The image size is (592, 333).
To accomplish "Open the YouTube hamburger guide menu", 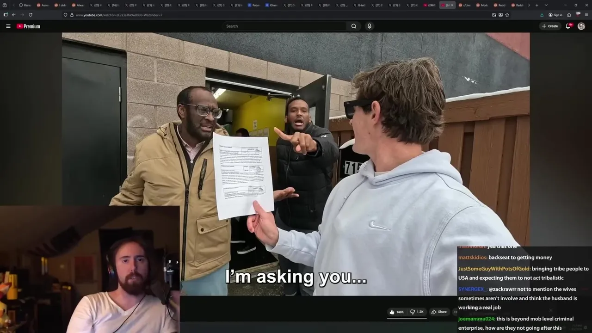I will pyautogui.click(x=8, y=26).
